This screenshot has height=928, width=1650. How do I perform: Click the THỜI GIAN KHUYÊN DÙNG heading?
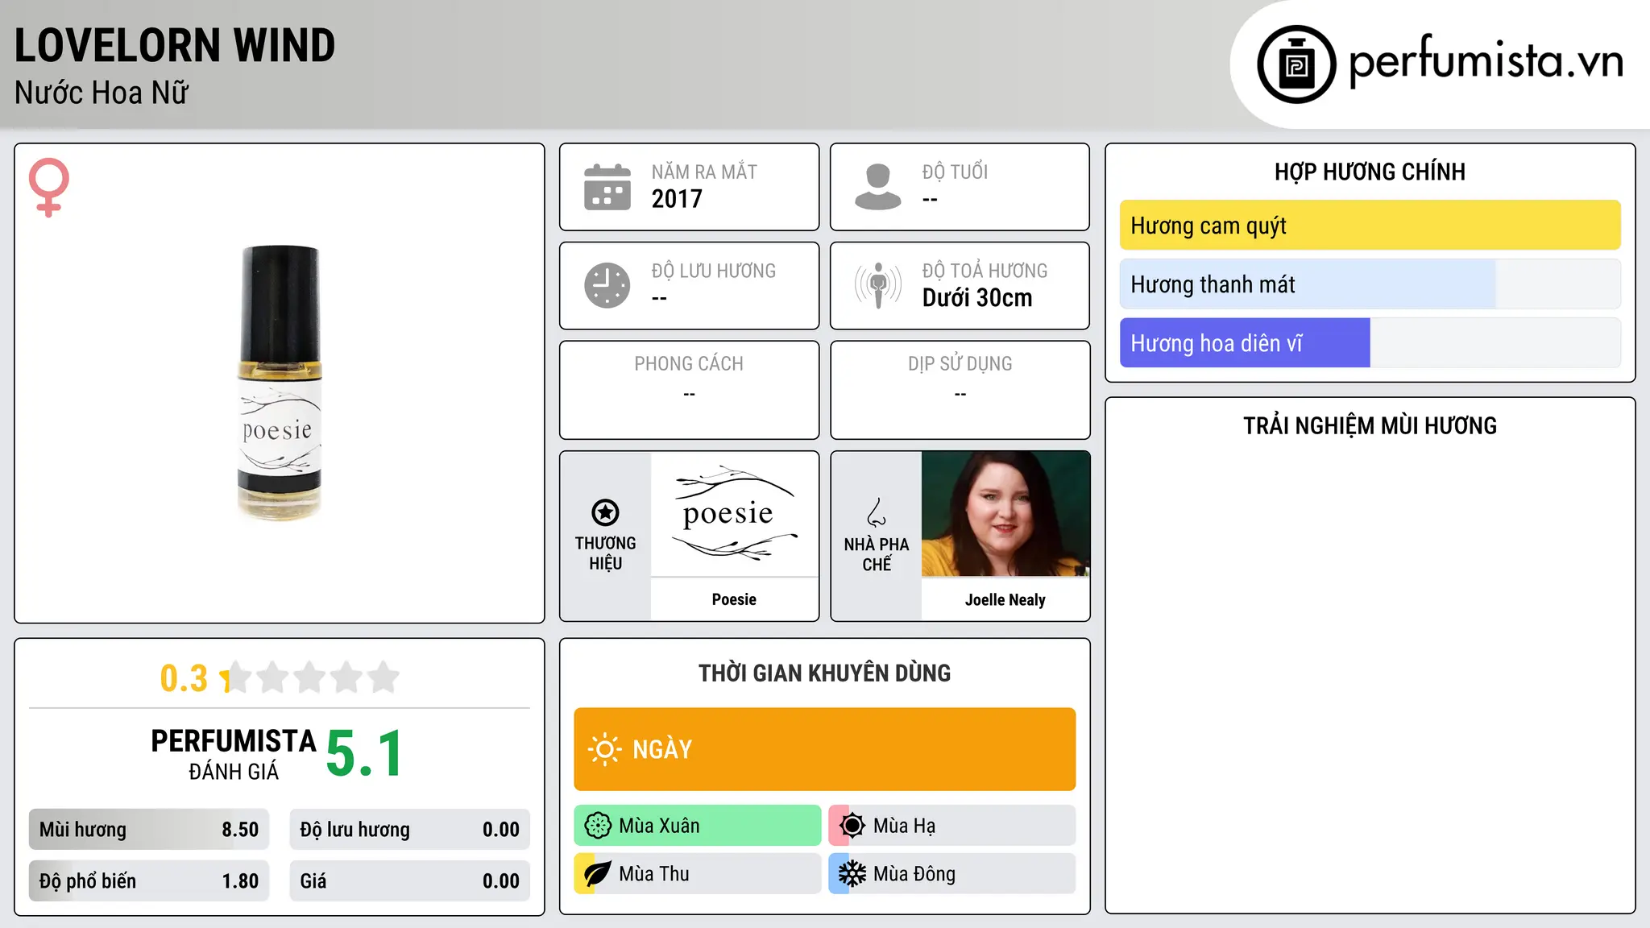(x=824, y=673)
